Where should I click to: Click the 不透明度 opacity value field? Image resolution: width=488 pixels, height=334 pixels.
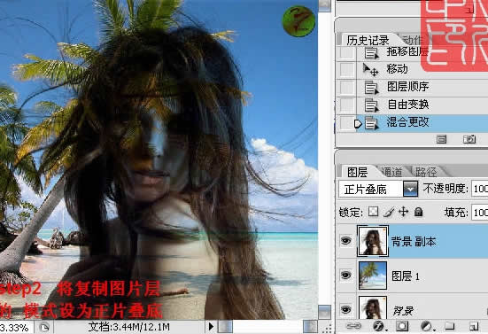coord(480,189)
